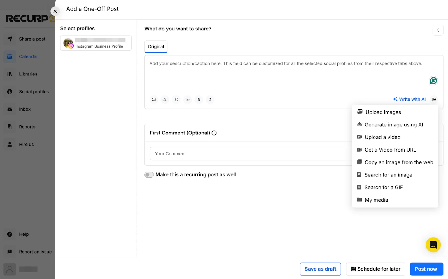Open the emoji picker

point(154,100)
